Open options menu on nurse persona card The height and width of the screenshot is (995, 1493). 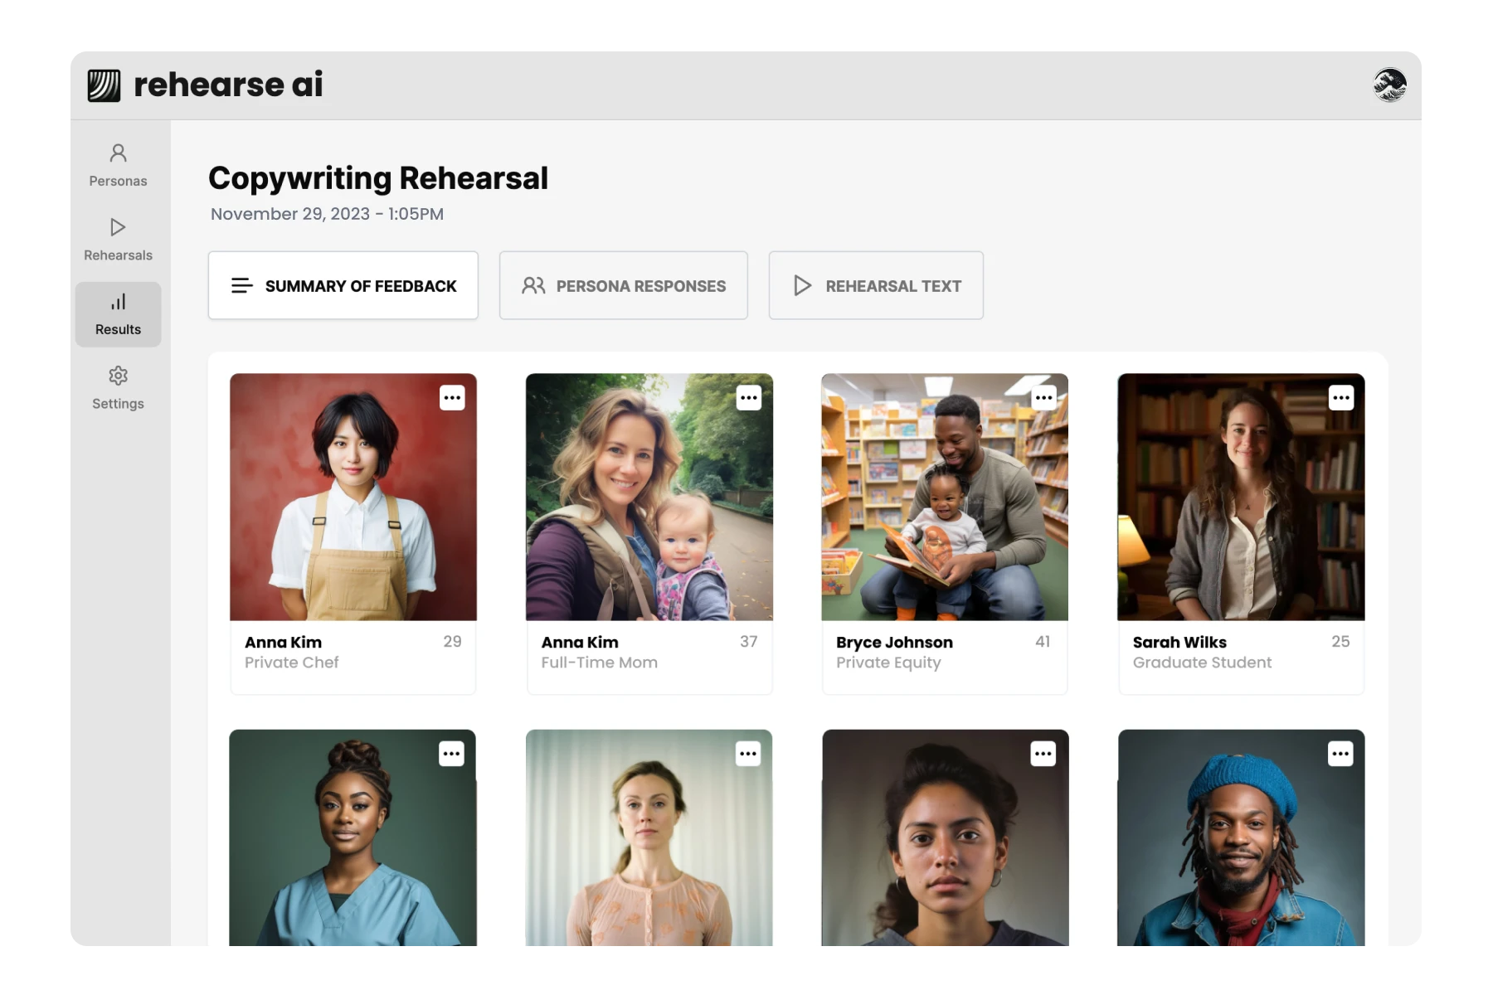(x=451, y=754)
